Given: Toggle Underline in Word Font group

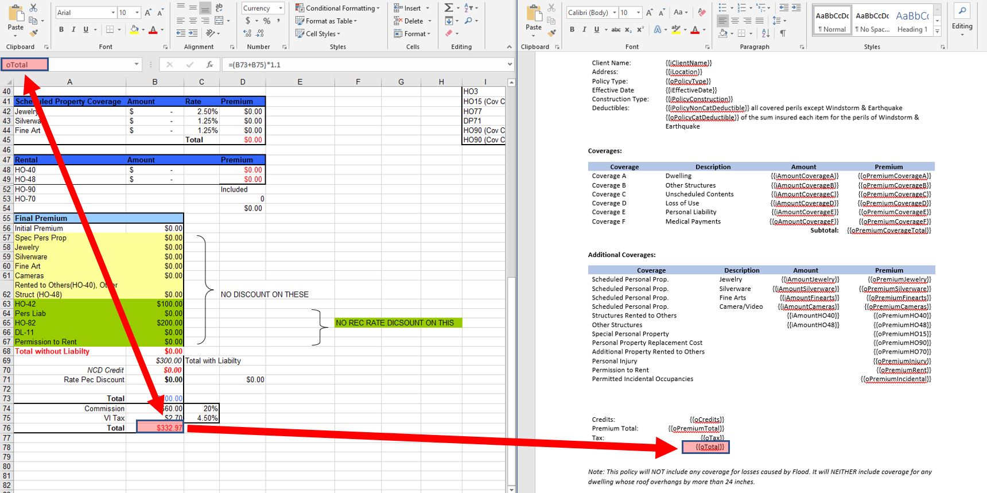Looking at the screenshot, I should pos(597,29).
